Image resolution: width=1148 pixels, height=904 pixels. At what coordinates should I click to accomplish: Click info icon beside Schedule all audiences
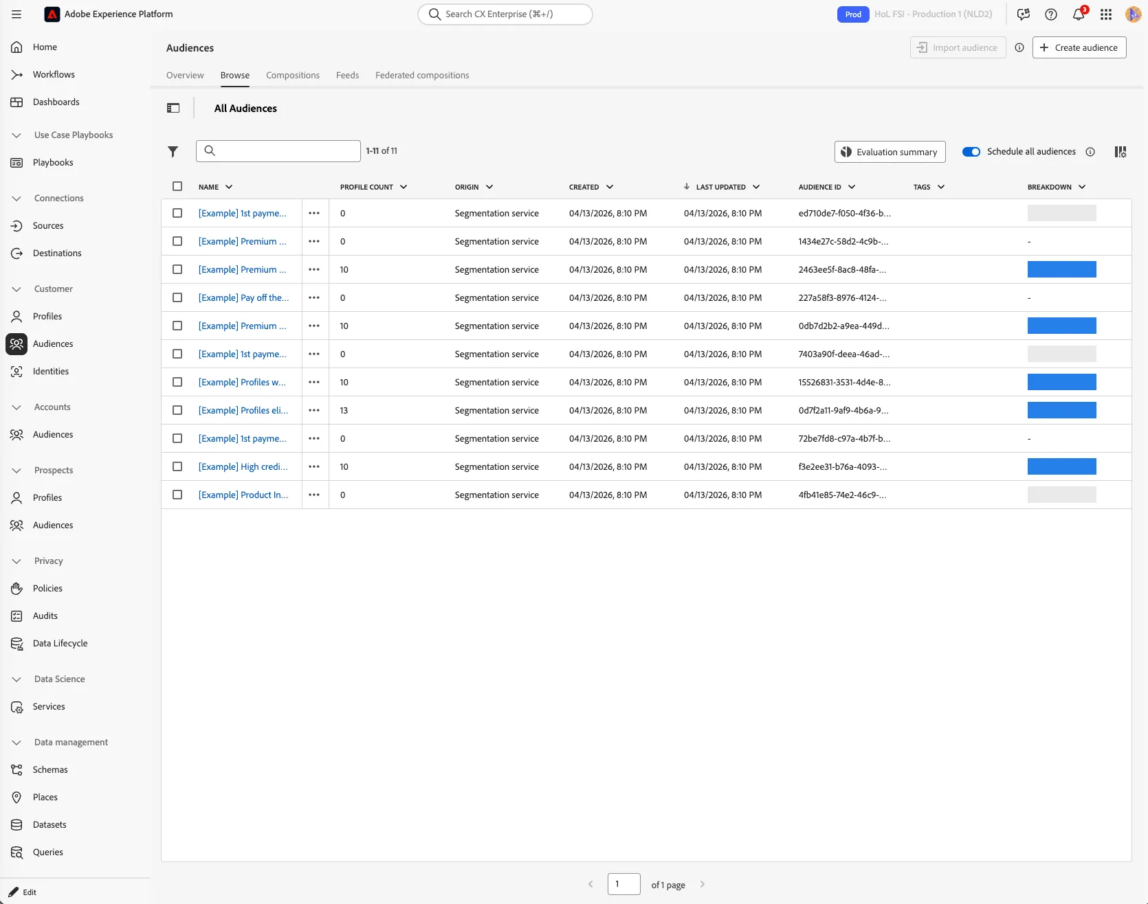click(x=1090, y=152)
